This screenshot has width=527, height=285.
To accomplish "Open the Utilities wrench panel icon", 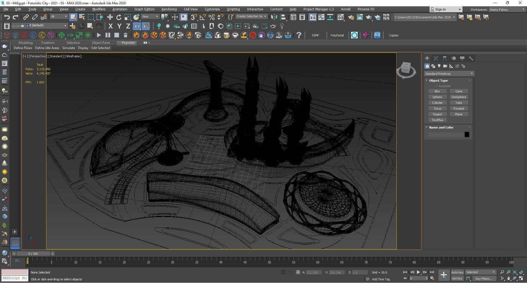I will click(471, 58).
